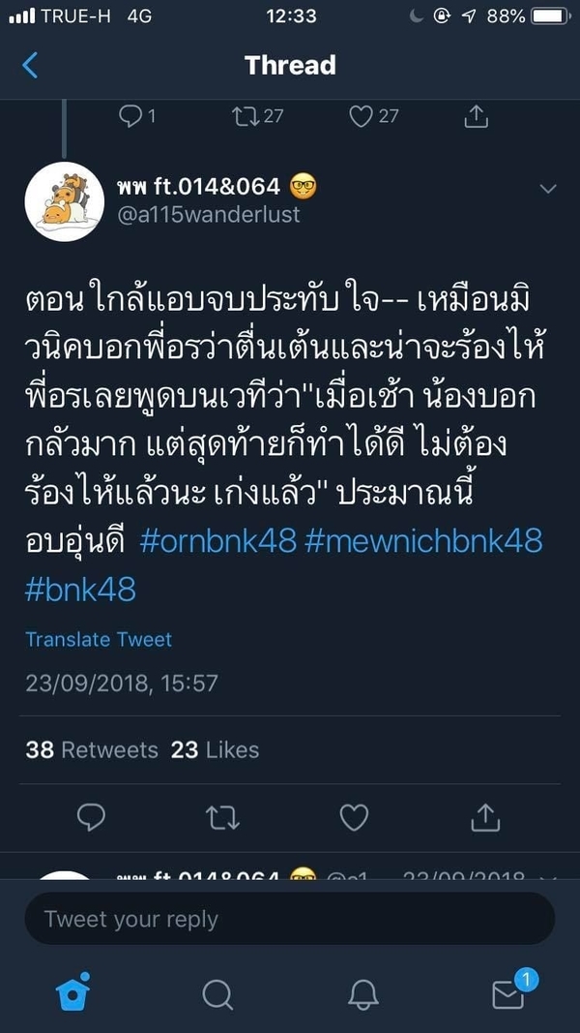Viewport: 580px width, 1033px height.
Task: Open the #mewnichbnk48 hashtag
Action: [x=423, y=541]
